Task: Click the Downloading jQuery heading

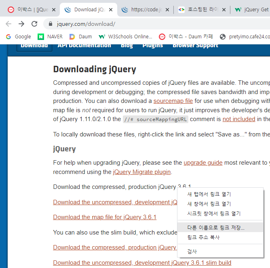Action: [x=95, y=69]
